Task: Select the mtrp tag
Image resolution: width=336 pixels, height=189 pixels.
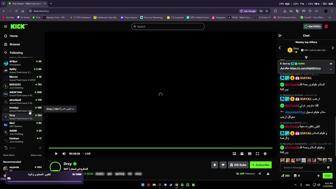Action: tap(138, 174)
